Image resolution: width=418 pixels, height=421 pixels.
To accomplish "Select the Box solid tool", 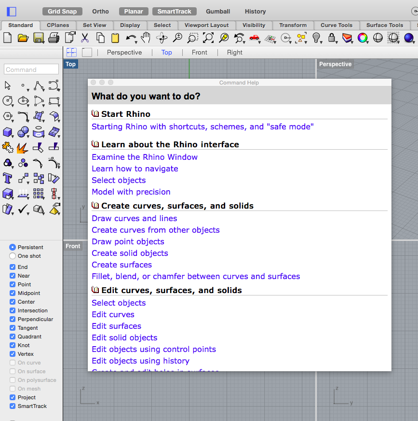I will click(7, 132).
